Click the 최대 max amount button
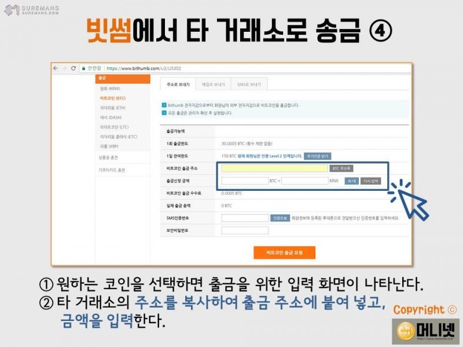Image resolution: width=463 pixels, height=347 pixels. point(351,181)
